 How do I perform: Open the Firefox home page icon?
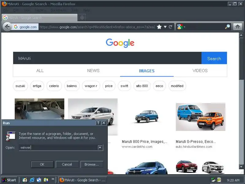pos(238,27)
